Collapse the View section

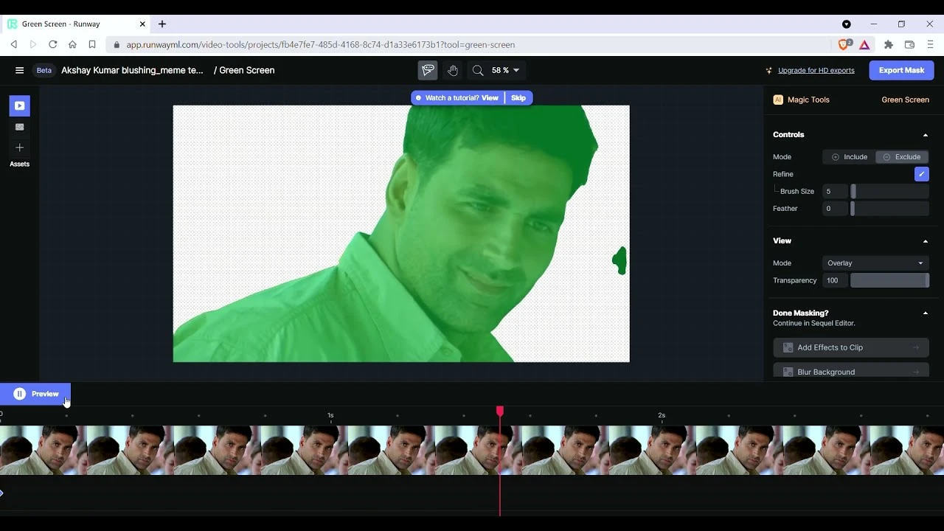926,241
